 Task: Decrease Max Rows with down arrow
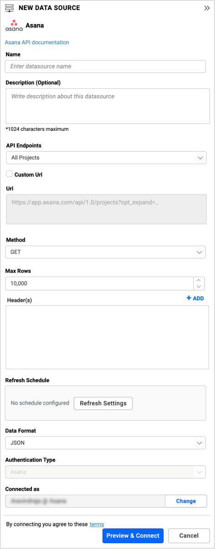(x=199, y=287)
